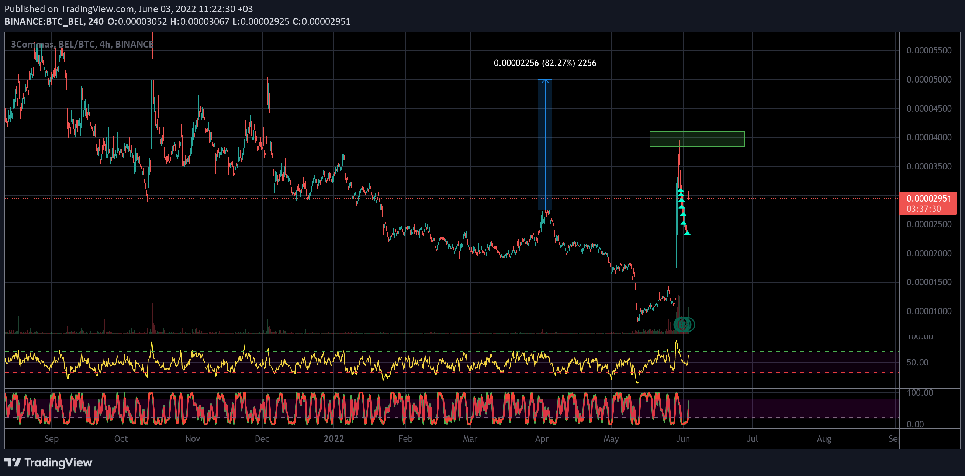Click price axis label 0.00004500

[x=928, y=109]
